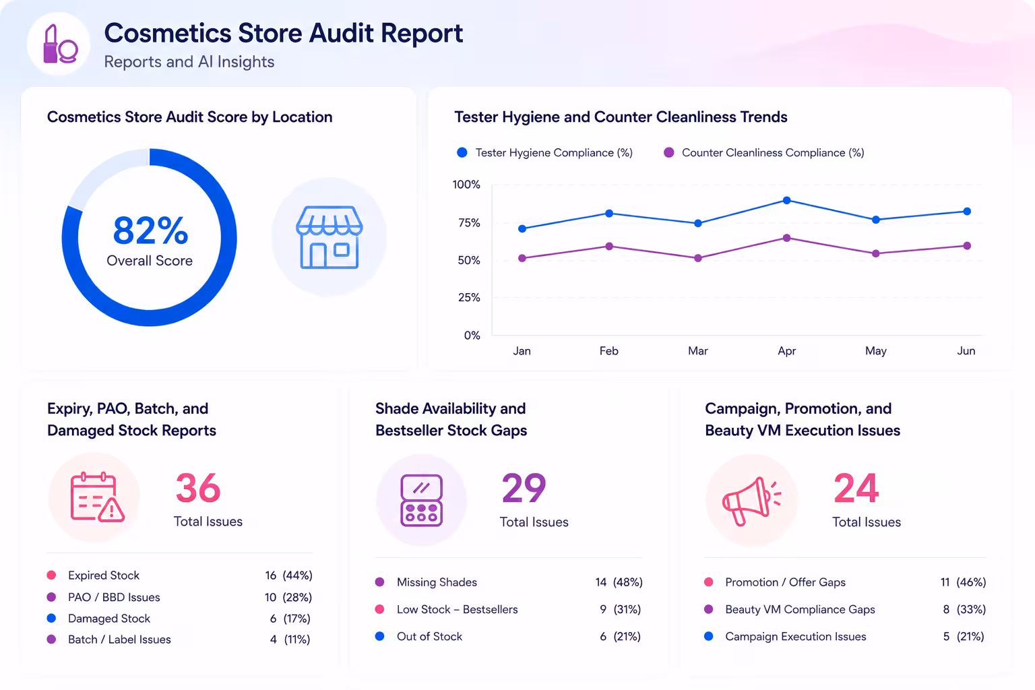
Task: Click the Cosmetics Store Audit Score by Location heading
Action: (x=190, y=117)
